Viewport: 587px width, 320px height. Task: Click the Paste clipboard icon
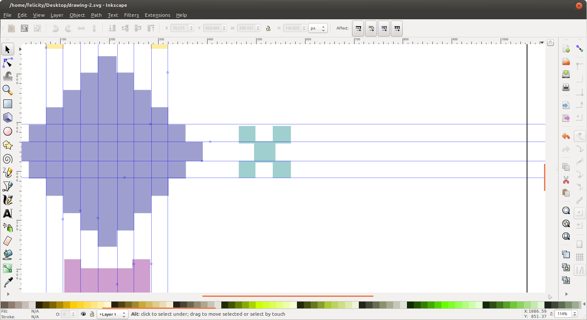[566, 193]
